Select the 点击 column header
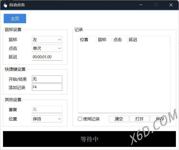 119,39
